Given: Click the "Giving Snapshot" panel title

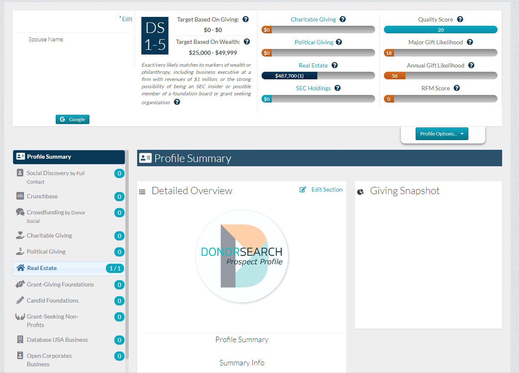Looking at the screenshot, I should (405, 191).
